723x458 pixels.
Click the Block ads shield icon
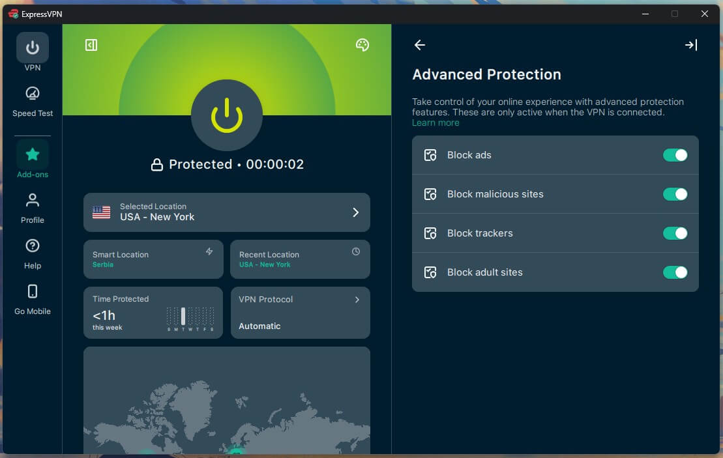pyautogui.click(x=430, y=155)
